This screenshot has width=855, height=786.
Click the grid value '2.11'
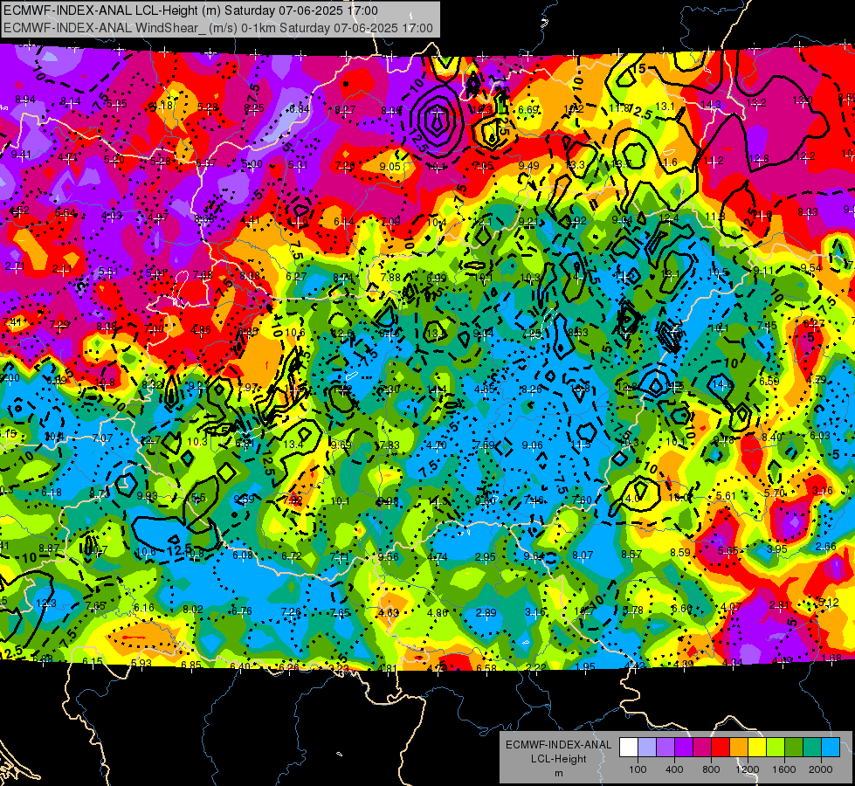62,268
